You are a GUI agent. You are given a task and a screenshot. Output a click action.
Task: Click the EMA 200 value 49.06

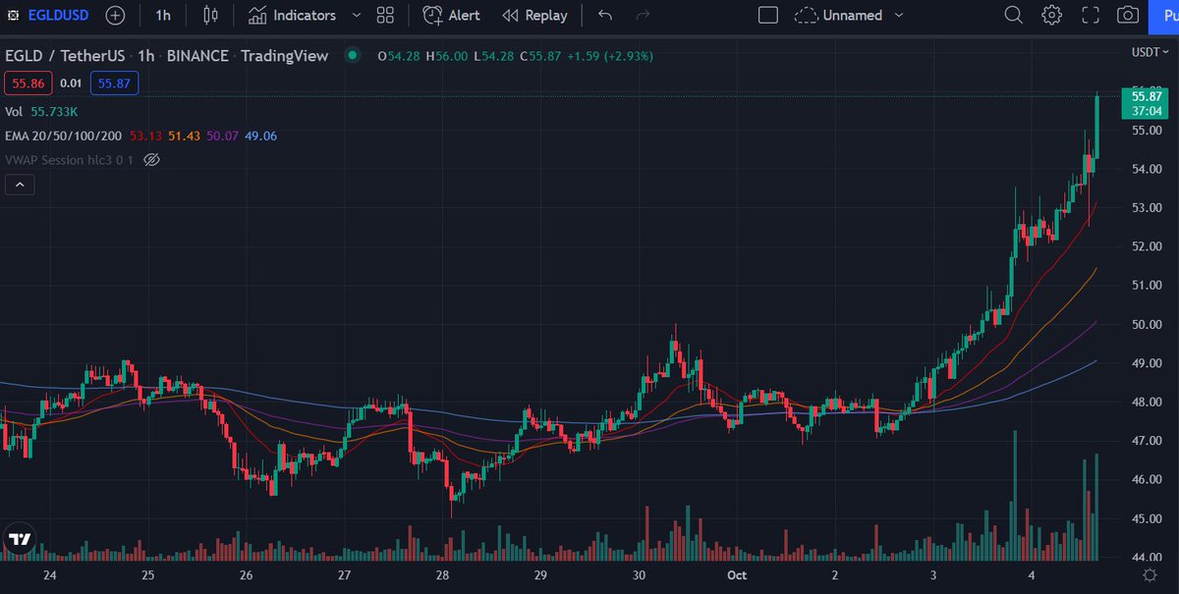260,135
